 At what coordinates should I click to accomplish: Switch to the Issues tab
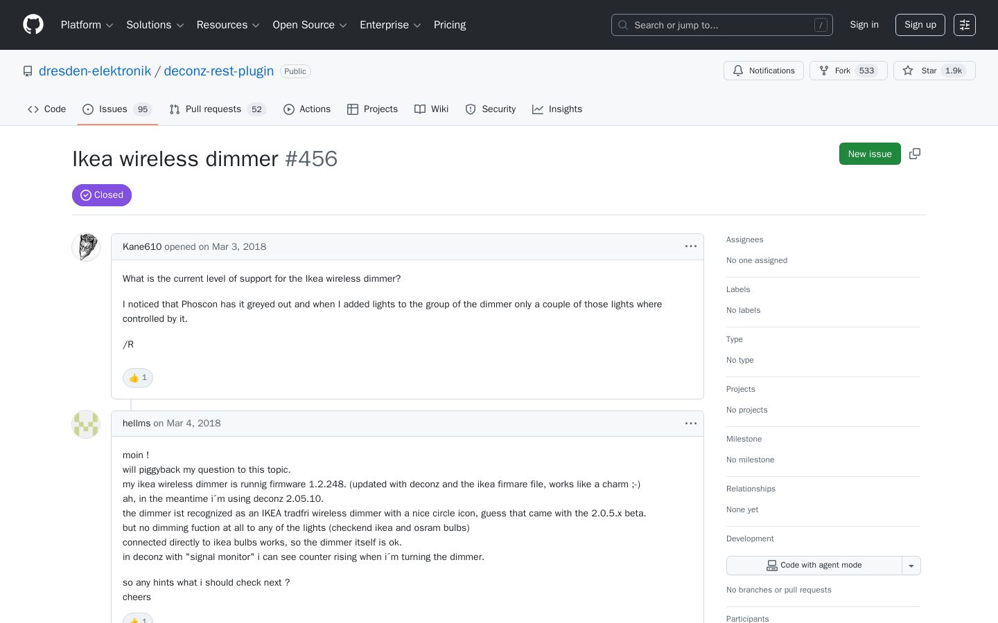(x=117, y=109)
